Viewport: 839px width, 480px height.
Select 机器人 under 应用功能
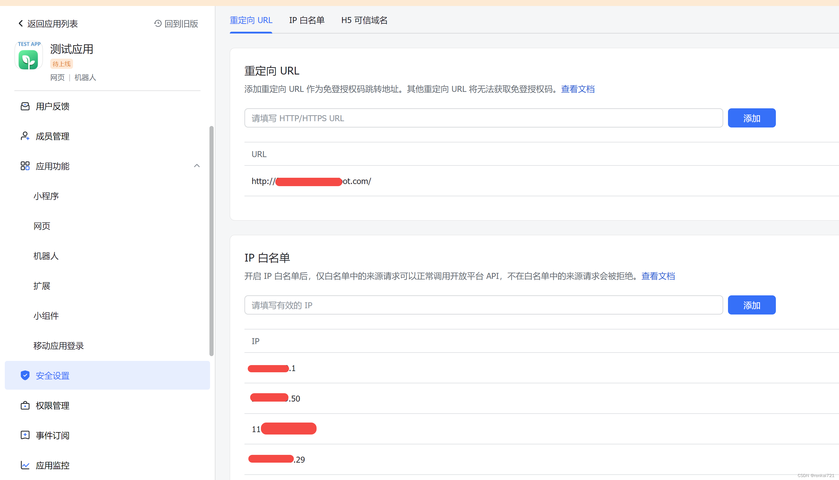(46, 256)
